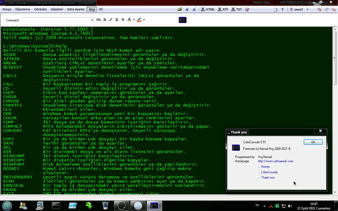Screen dimensions: 338x211
Task: Click the ColorConsole logo in the dialog
Action: click(x=236, y=147)
